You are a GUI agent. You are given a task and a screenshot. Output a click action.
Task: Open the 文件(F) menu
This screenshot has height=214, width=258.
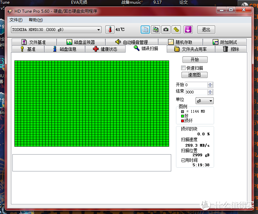click(16, 20)
